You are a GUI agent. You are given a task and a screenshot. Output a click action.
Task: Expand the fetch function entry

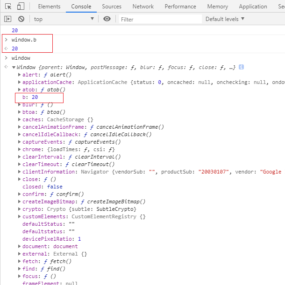(x=19, y=261)
